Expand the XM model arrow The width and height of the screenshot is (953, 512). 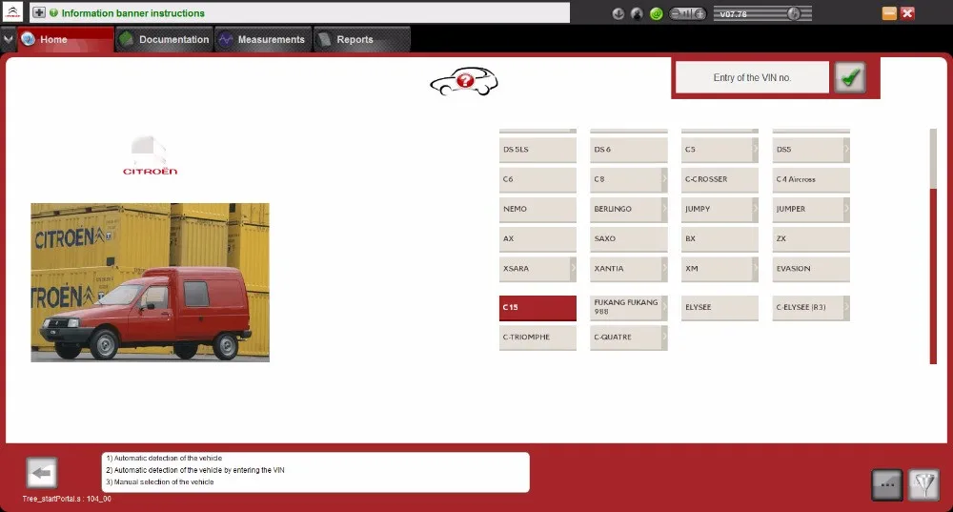point(756,269)
